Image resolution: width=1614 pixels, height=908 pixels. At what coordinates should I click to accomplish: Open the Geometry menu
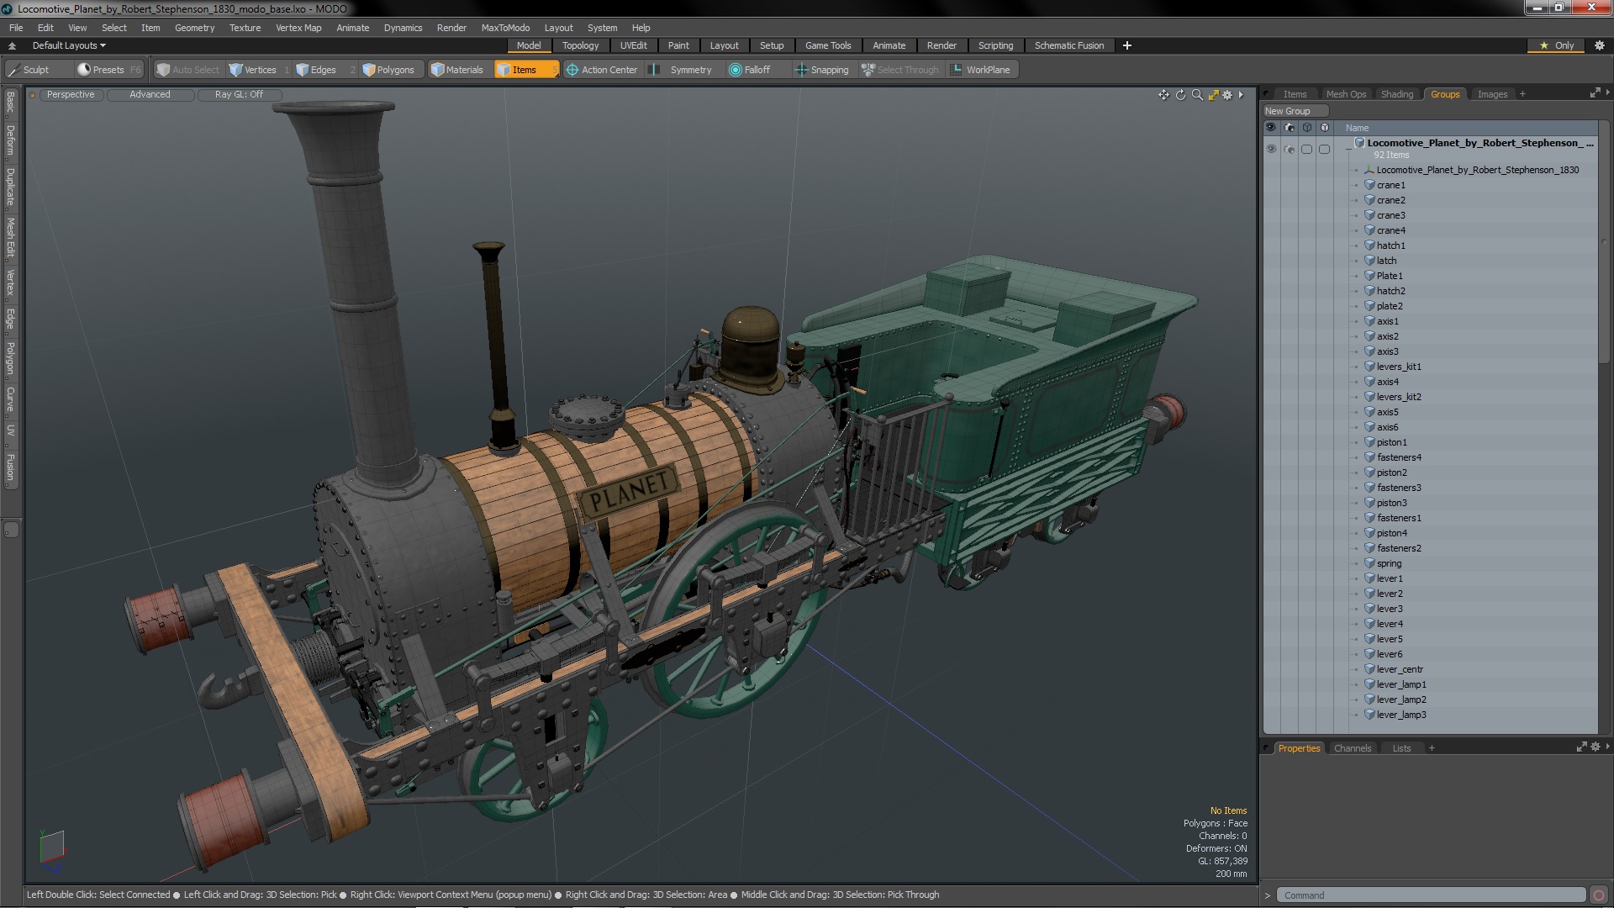[194, 28]
